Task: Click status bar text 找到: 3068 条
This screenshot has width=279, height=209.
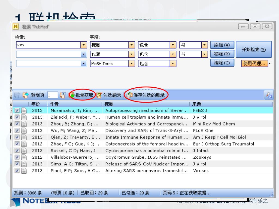Action: click(x=28, y=193)
